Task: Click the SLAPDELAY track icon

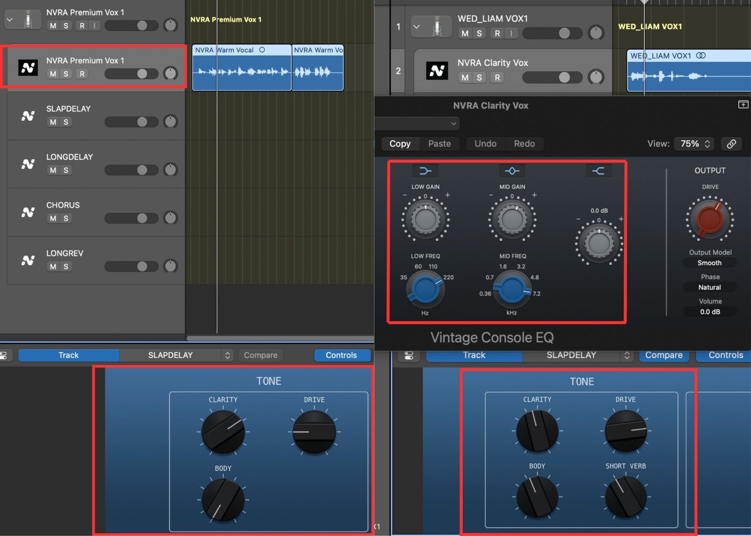Action: [28, 116]
